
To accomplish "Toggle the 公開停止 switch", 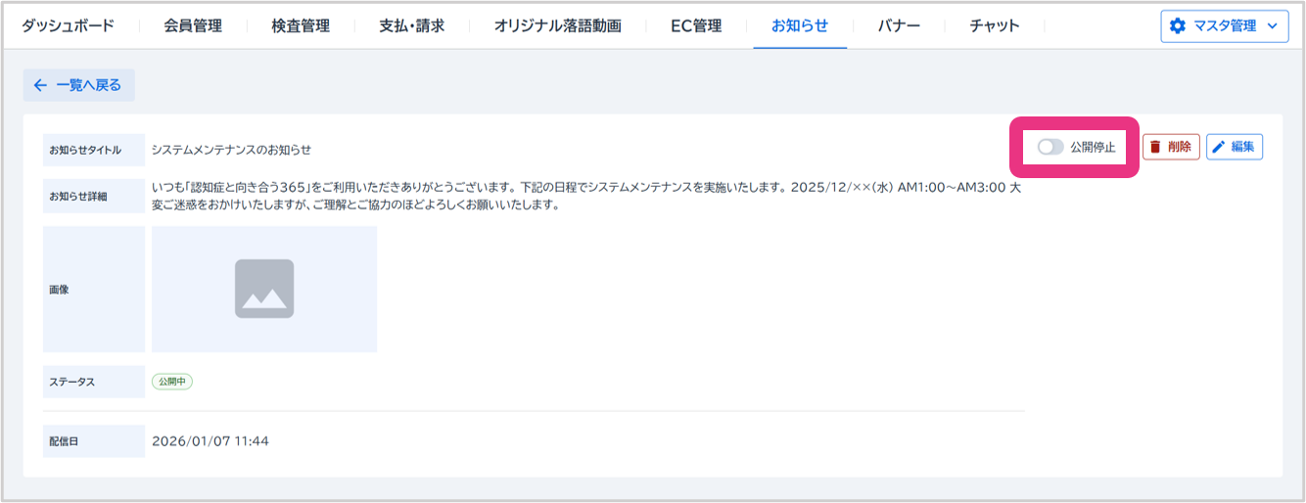I will (x=1050, y=147).
